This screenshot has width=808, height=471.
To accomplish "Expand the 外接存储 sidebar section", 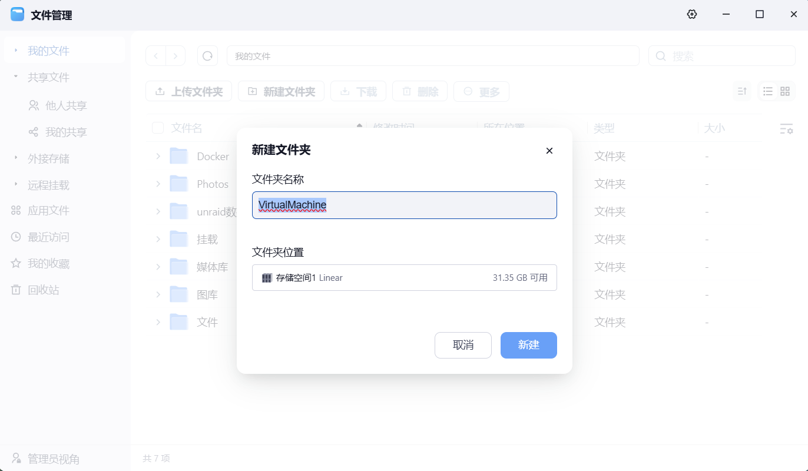I will pyautogui.click(x=16, y=158).
